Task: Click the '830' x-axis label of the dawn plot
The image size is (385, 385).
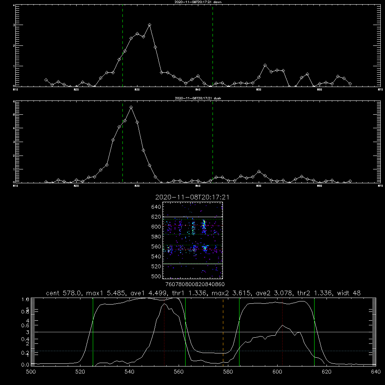Action: coord(137,90)
